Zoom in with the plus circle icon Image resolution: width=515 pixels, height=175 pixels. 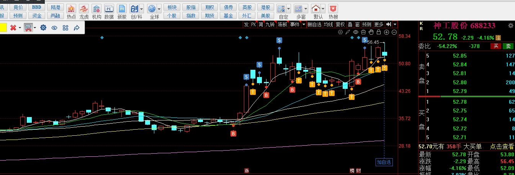386,32
